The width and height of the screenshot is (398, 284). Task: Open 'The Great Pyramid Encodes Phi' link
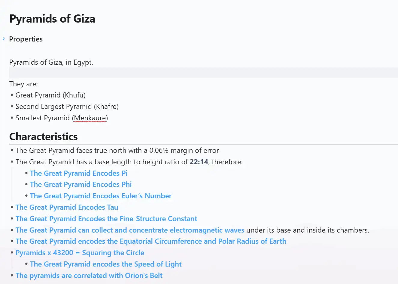click(x=81, y=184)
